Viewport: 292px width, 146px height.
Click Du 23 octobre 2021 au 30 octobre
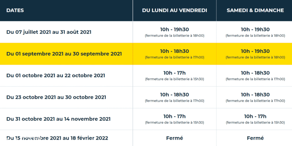click(56, 97)
